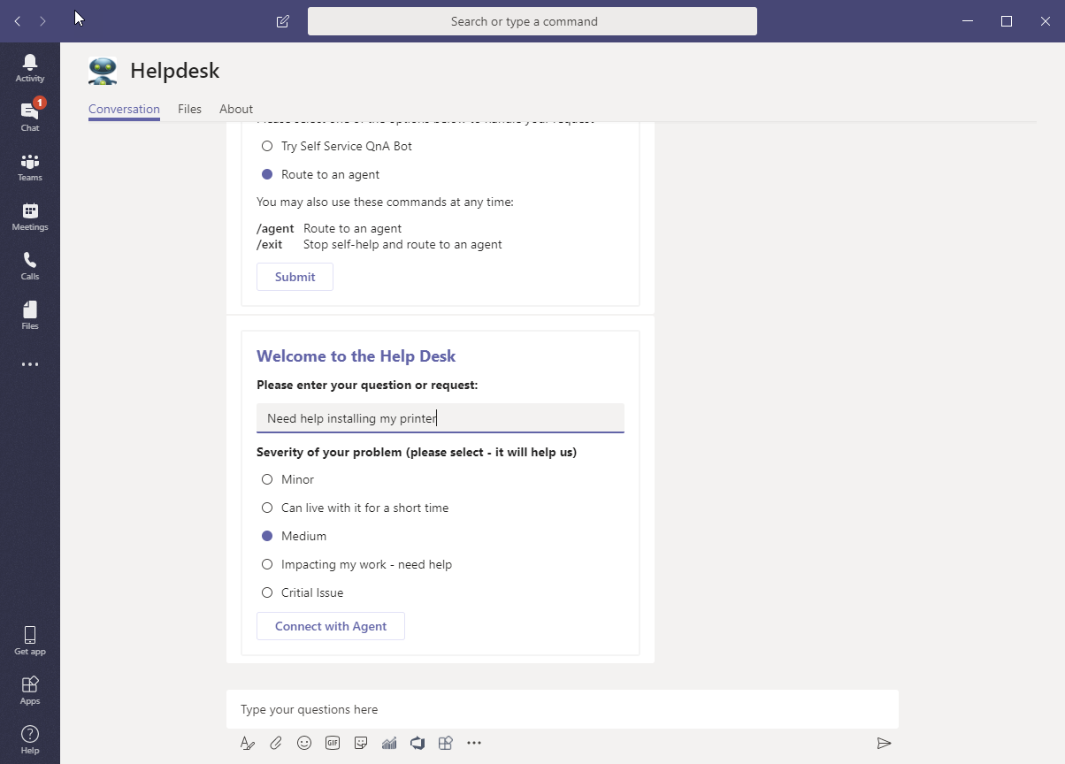Open the emoji picker
The height and width of the screenshot is (764, 1065).
pyautogui.click(x=304, y=743)
